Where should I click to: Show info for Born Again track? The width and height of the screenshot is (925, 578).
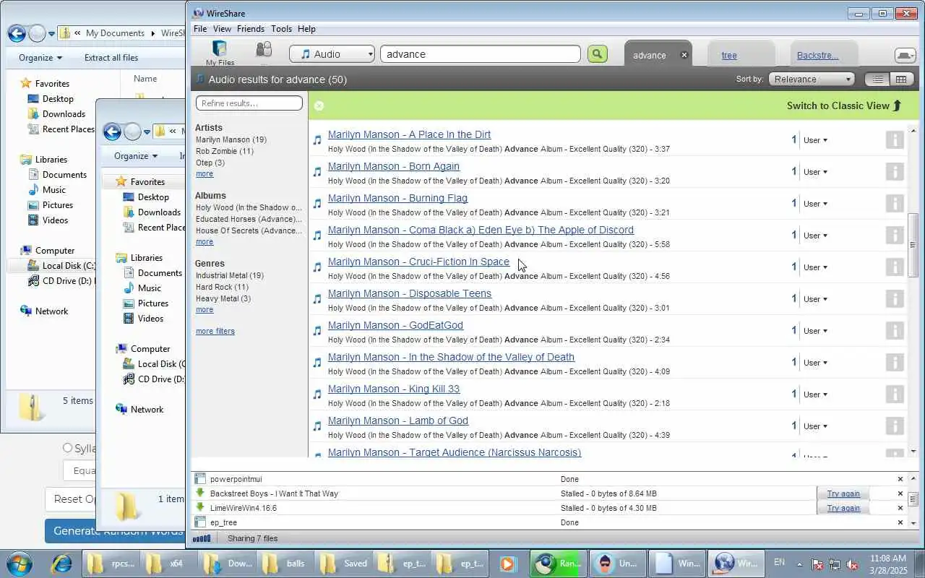pos(895,172)
